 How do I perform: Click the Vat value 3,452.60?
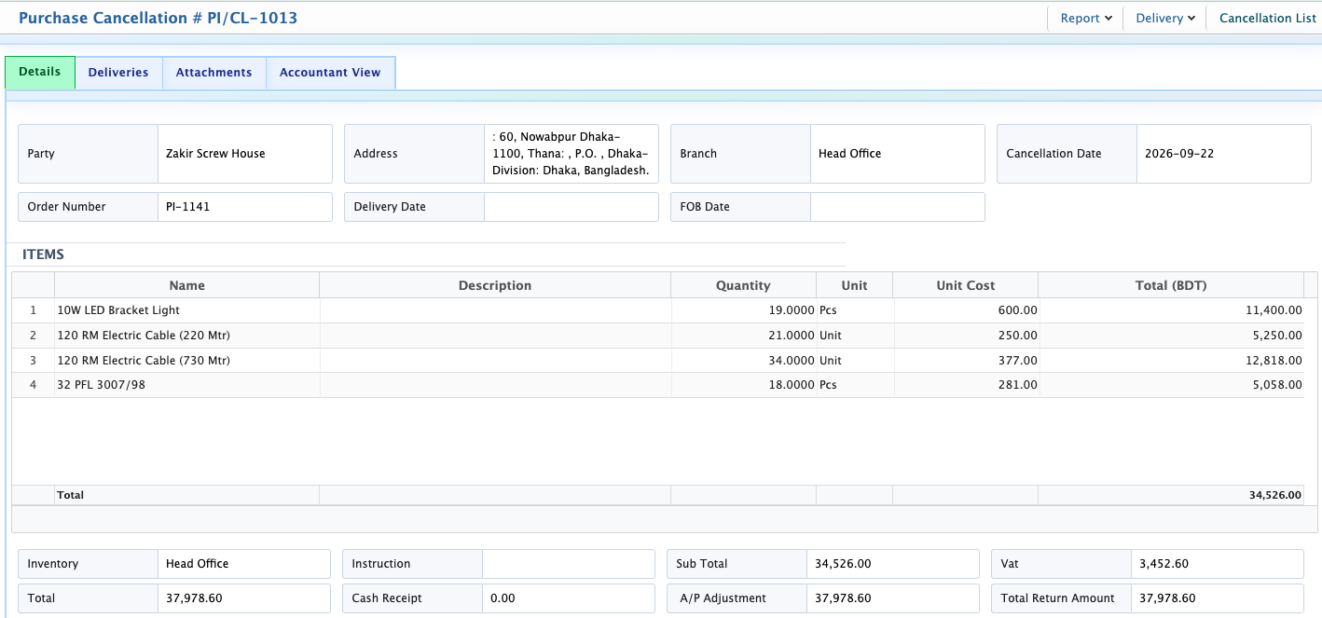[x=1164, y=564]
